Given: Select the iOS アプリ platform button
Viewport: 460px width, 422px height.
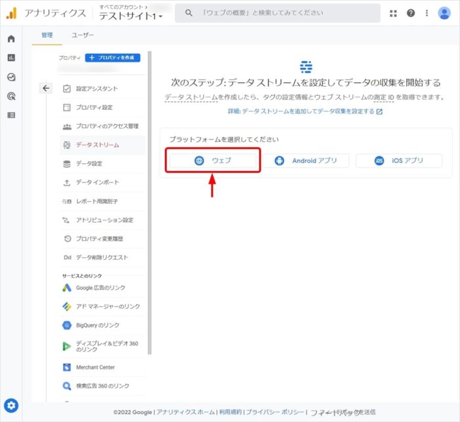Looking at the screenshot, I should point(399,160).
